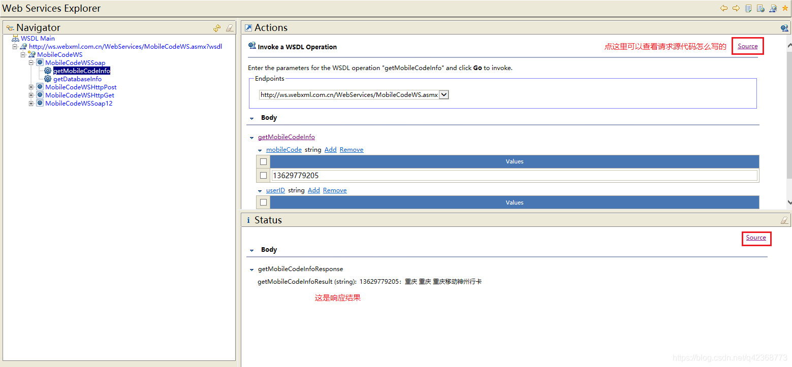
Task: Refresh the Navigator with the double-arrow icon
Action: pos(217,28)
